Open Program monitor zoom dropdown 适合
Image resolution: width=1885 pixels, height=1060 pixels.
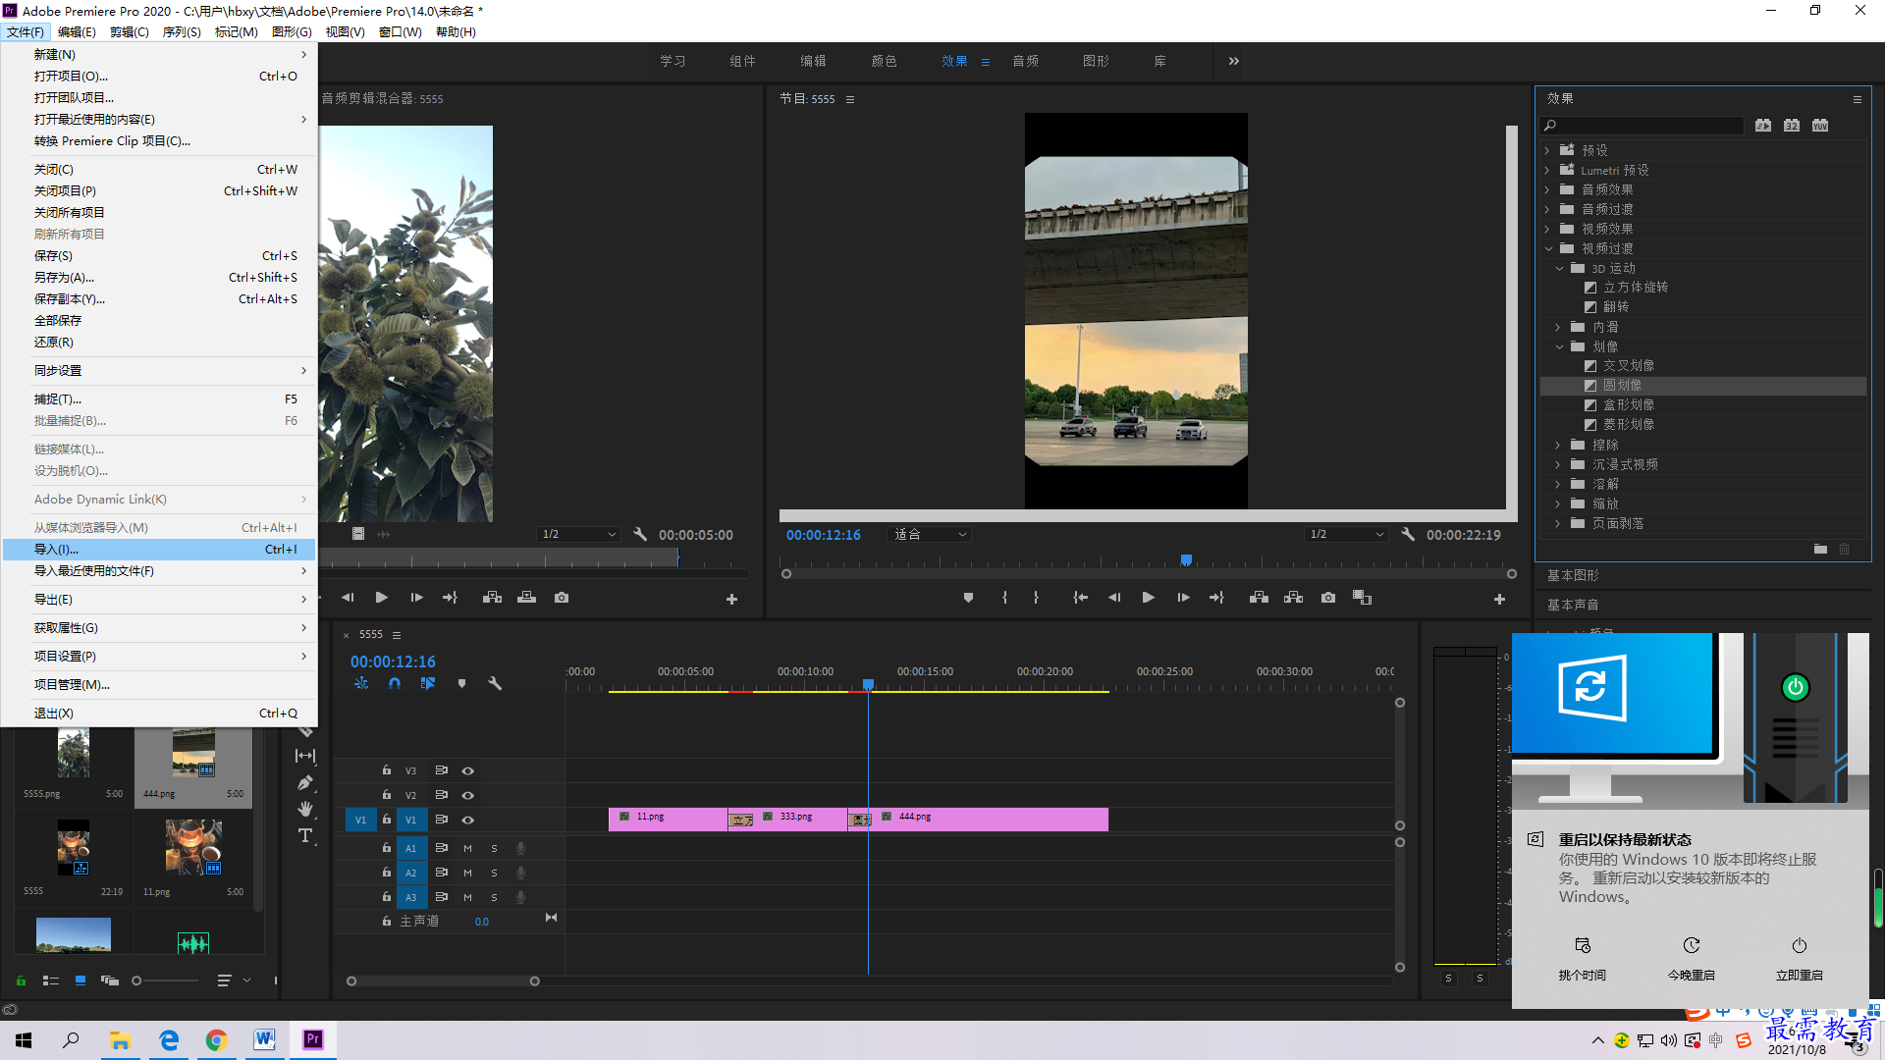pyautogui.click(x=929, y=534)
